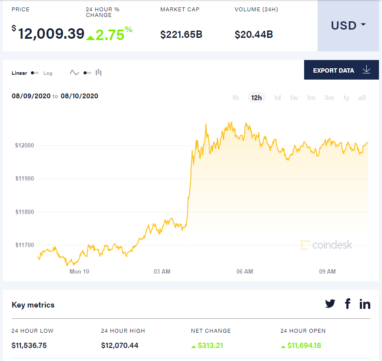Share the chart via the Twitter icon
Image resolution: width=382 pixels, height=361 pixels.
(330, 304)
